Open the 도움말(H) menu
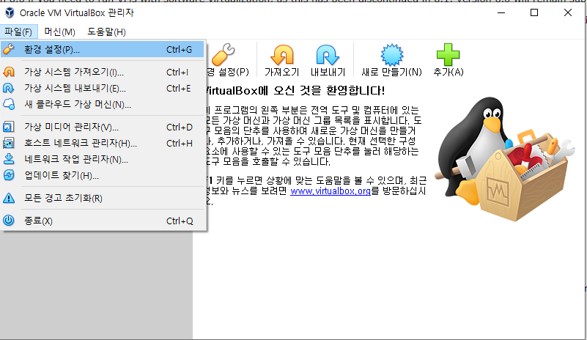This screenshot has height=340, width=587. click(106, 32)
